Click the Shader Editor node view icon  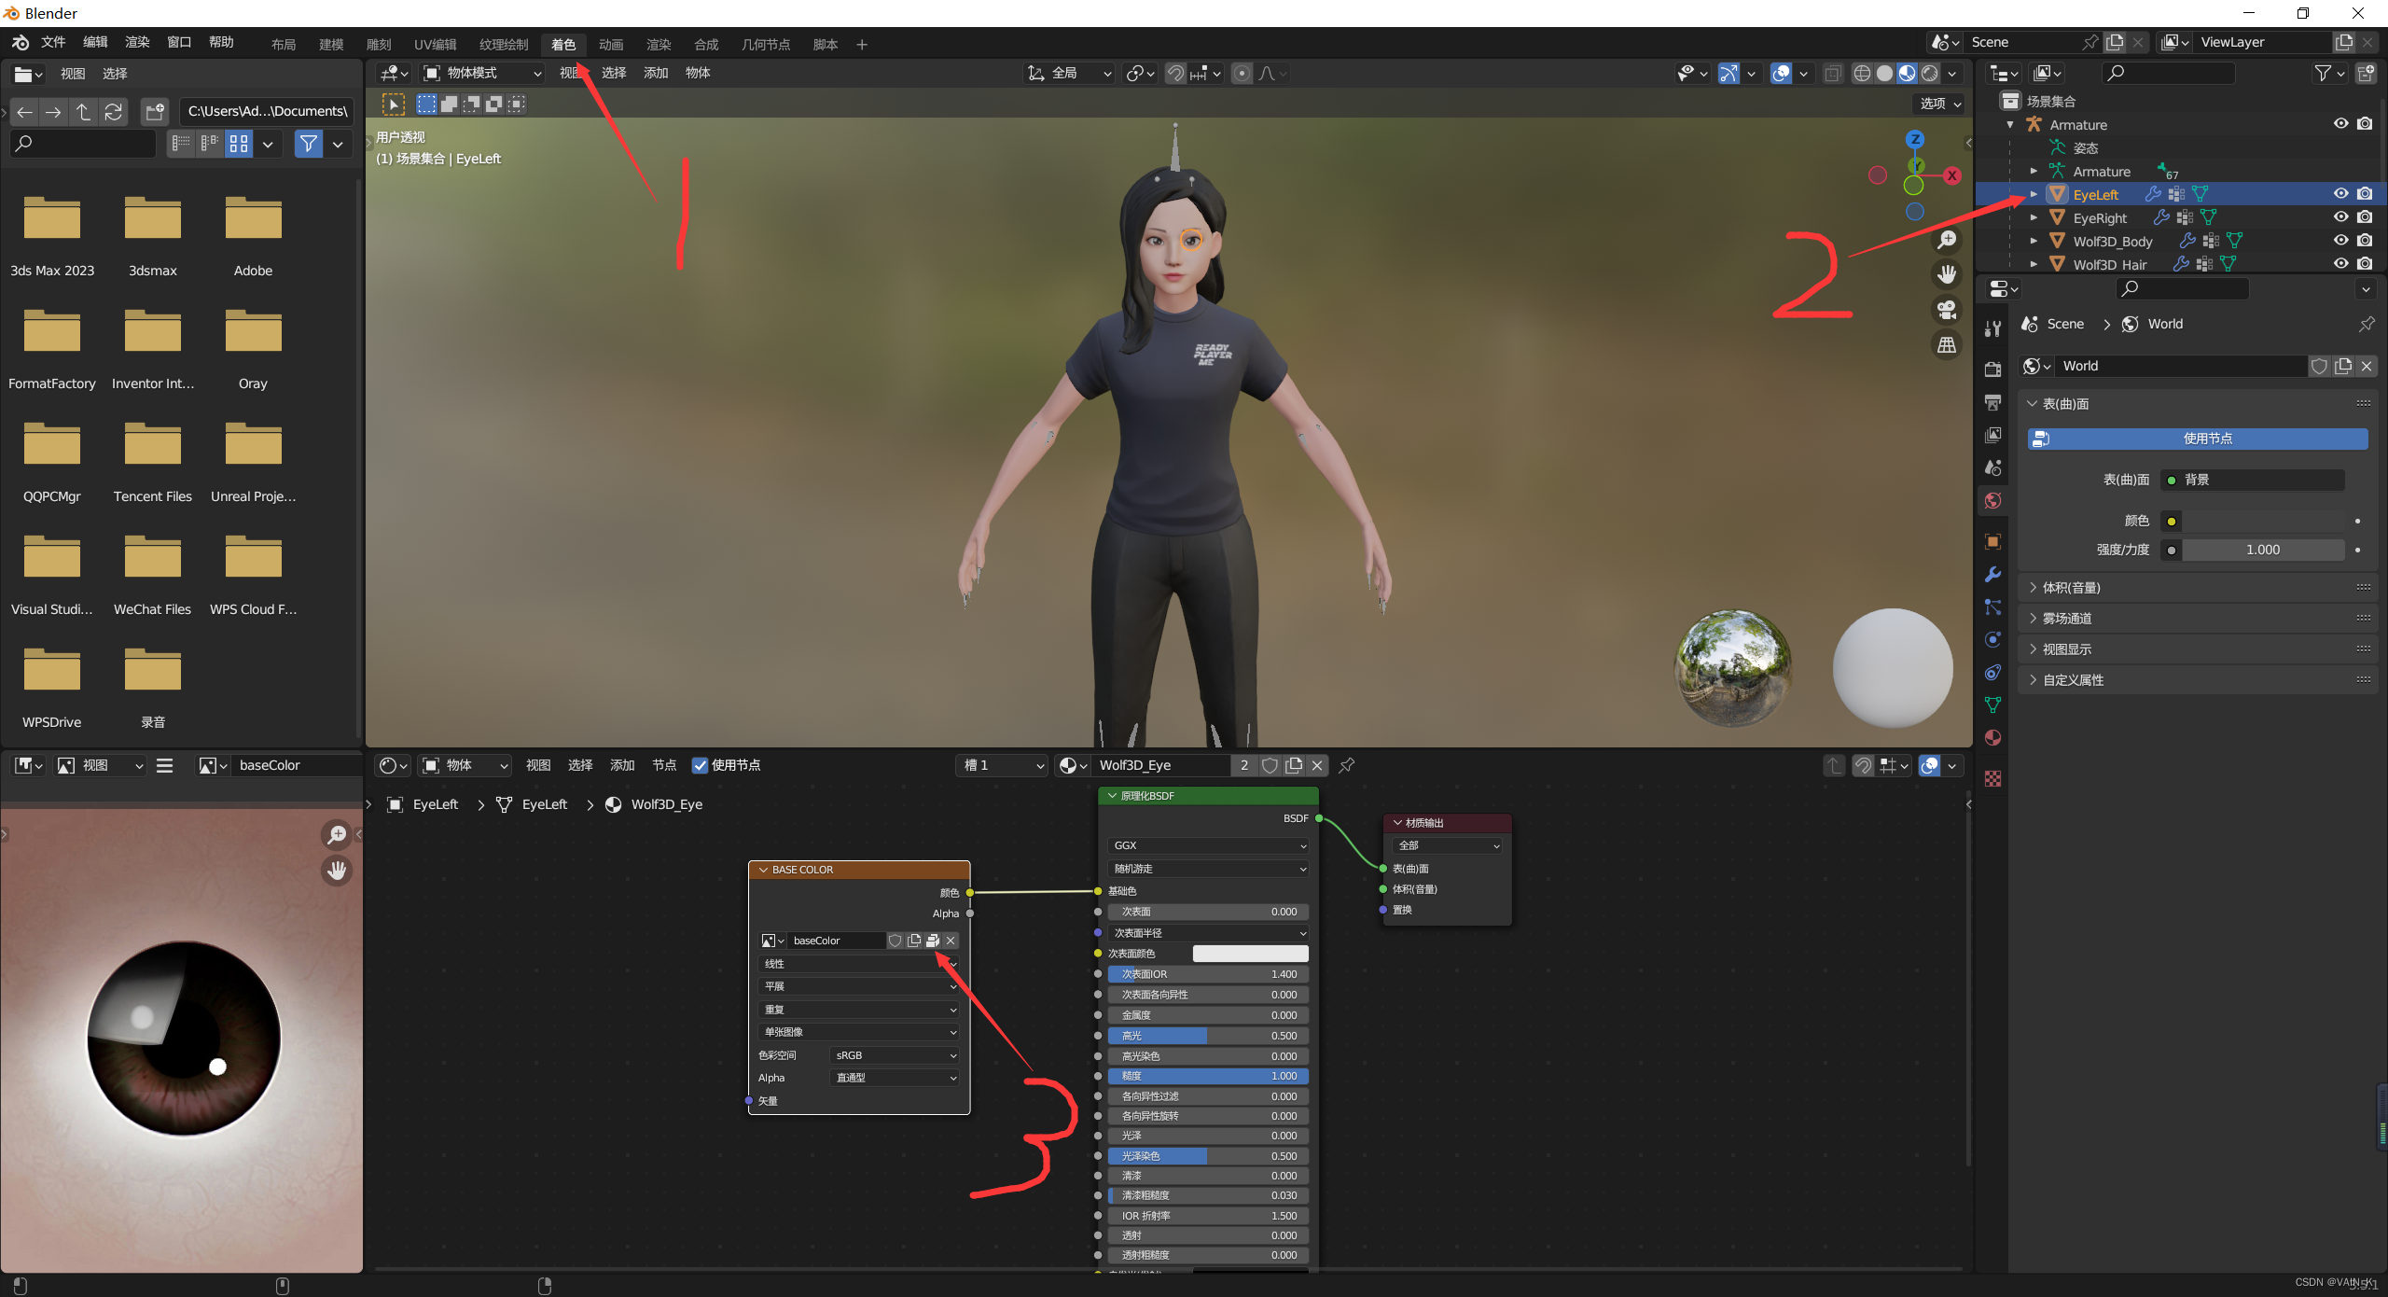[391, 763]
